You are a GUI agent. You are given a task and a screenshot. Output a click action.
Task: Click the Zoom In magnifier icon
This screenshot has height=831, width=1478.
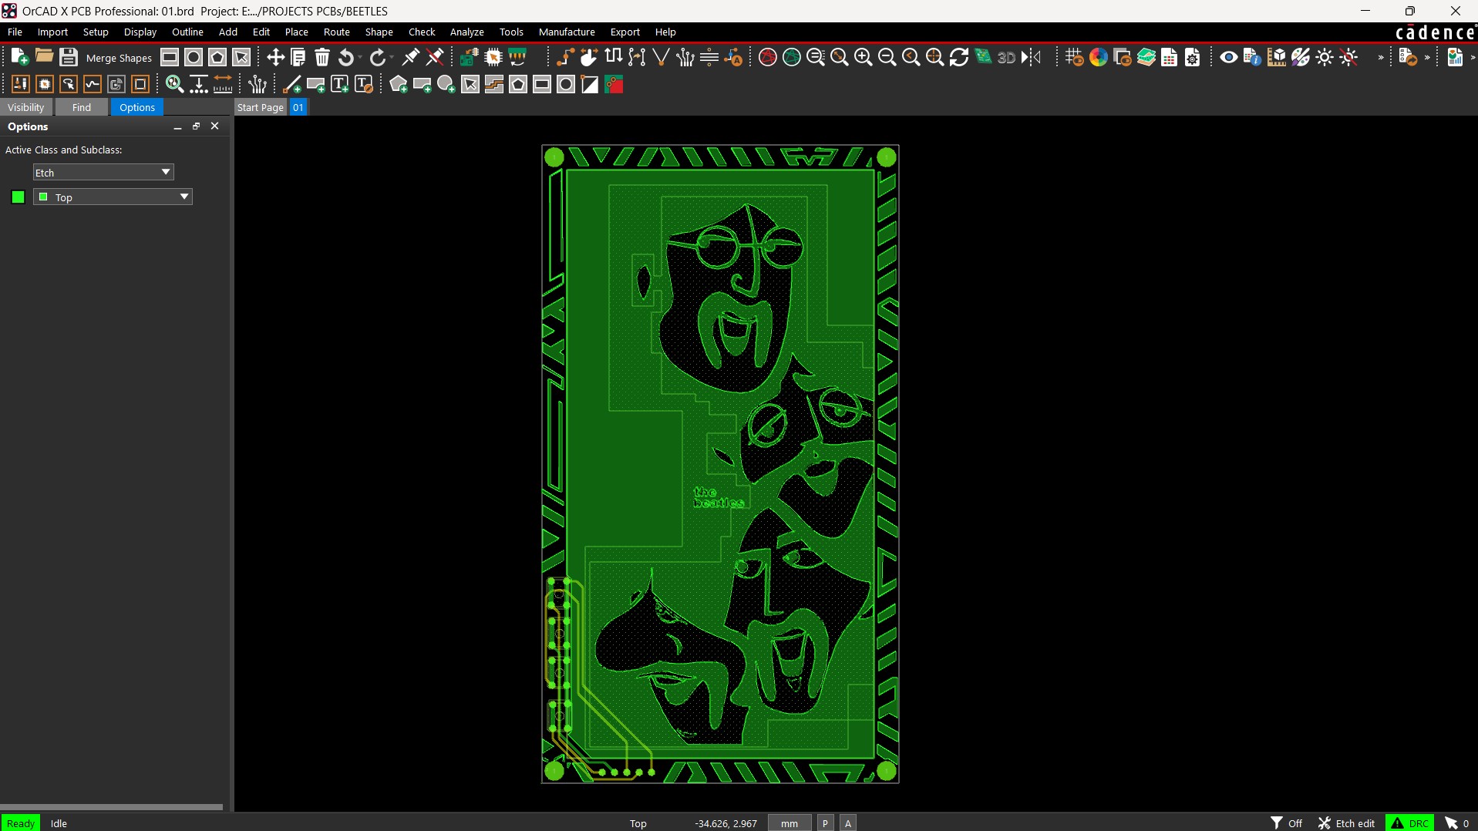coord(864,57)
